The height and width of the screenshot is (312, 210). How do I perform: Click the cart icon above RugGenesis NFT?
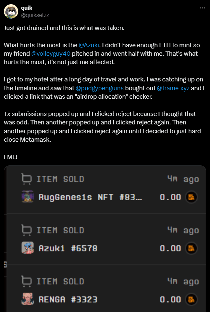tap(26, 179)
